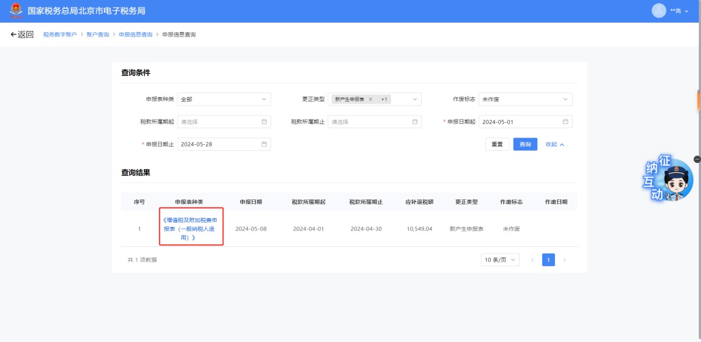Expand the 作废标志 dropdown
Viewport: 701px width, 342px height.
526,99
